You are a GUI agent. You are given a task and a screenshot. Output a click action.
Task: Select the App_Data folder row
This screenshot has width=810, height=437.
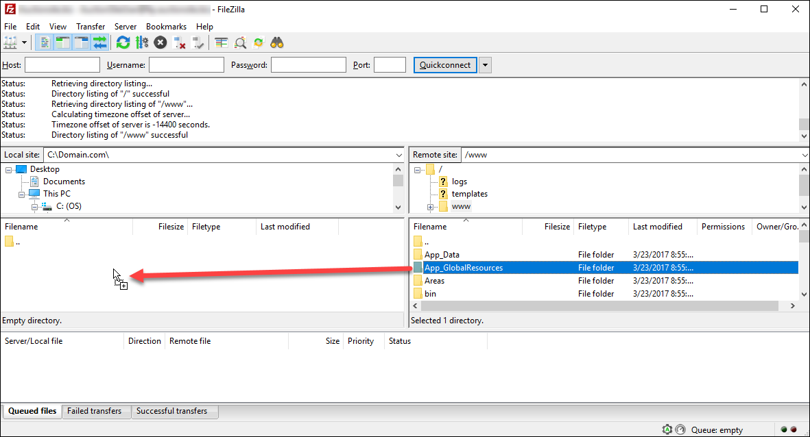tap(605, 255)
